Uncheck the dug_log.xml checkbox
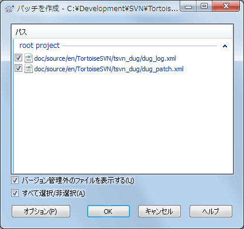 (18, 58)
